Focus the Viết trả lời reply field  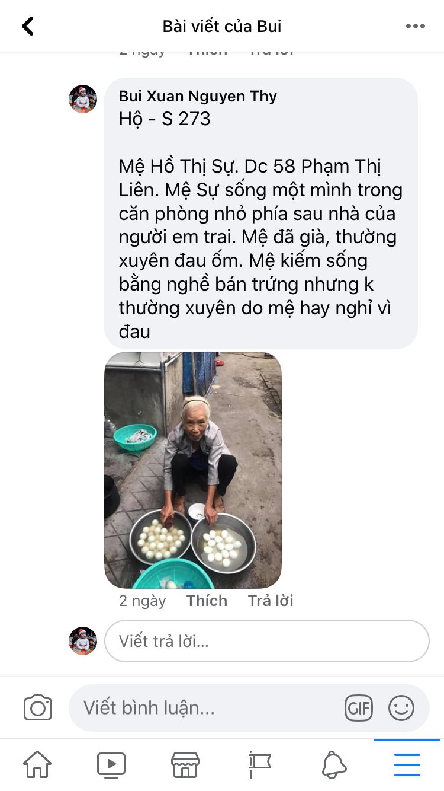[x=267, y=641]
